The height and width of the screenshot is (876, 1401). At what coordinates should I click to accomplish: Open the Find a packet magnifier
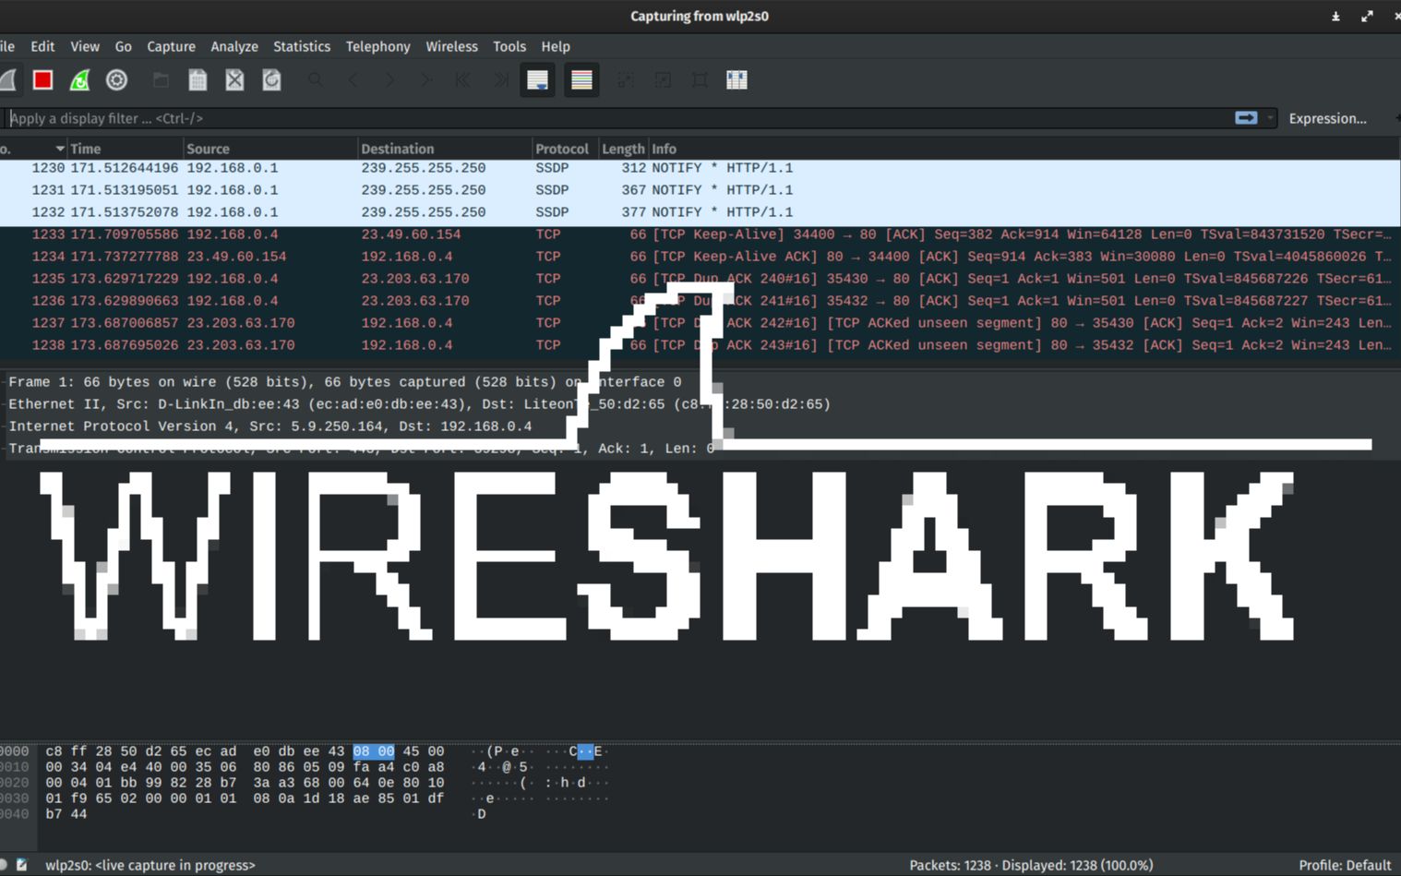click(316, 80)
